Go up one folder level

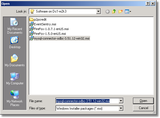114,11
